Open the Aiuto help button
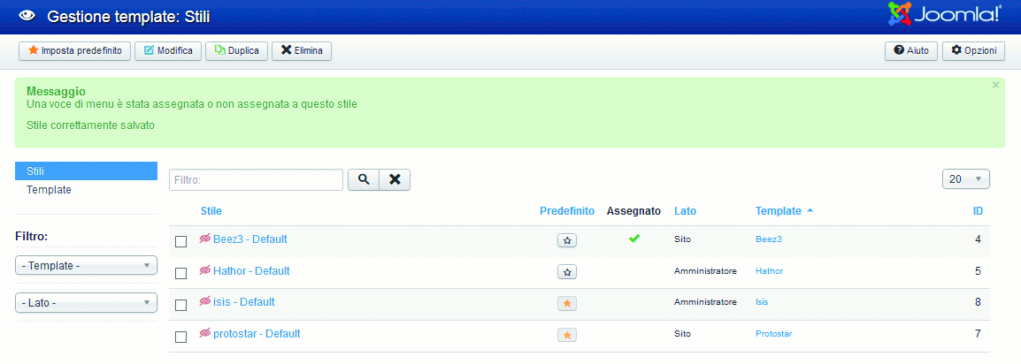The height and width of the screenshot is (364, 1021). [x=911, y=50]
